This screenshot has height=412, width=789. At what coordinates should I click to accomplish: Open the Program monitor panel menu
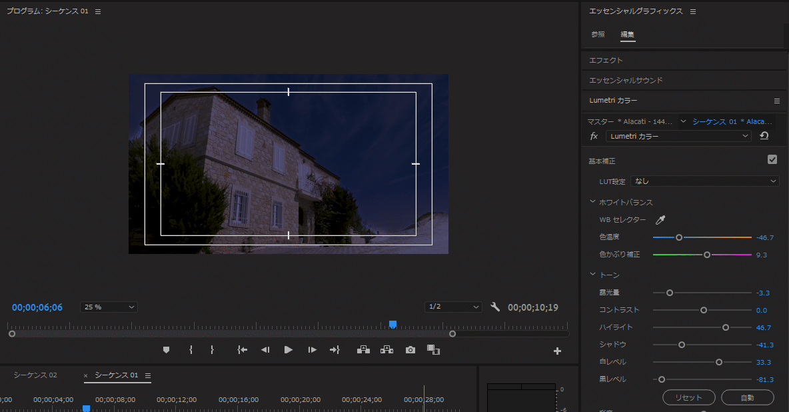pyautogui.click(x=98, y=11)
